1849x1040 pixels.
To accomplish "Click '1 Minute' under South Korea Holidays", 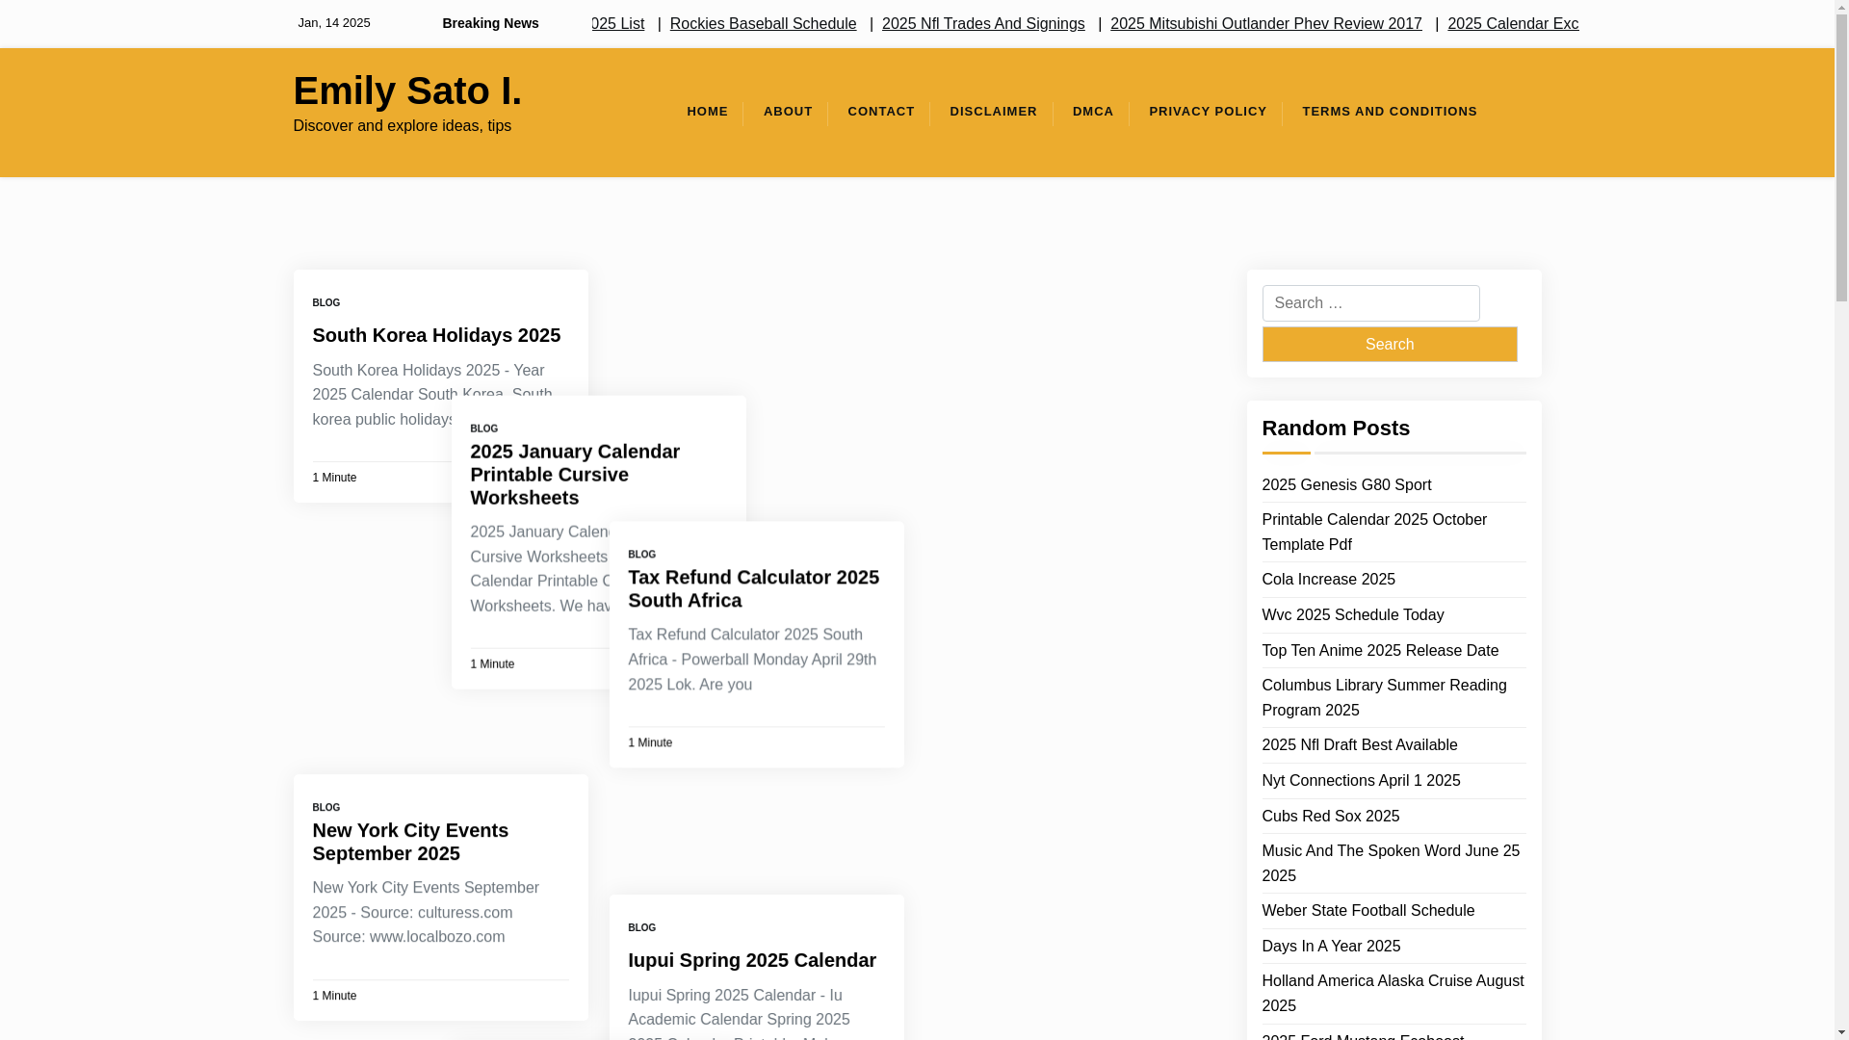I will click(334, 479).
